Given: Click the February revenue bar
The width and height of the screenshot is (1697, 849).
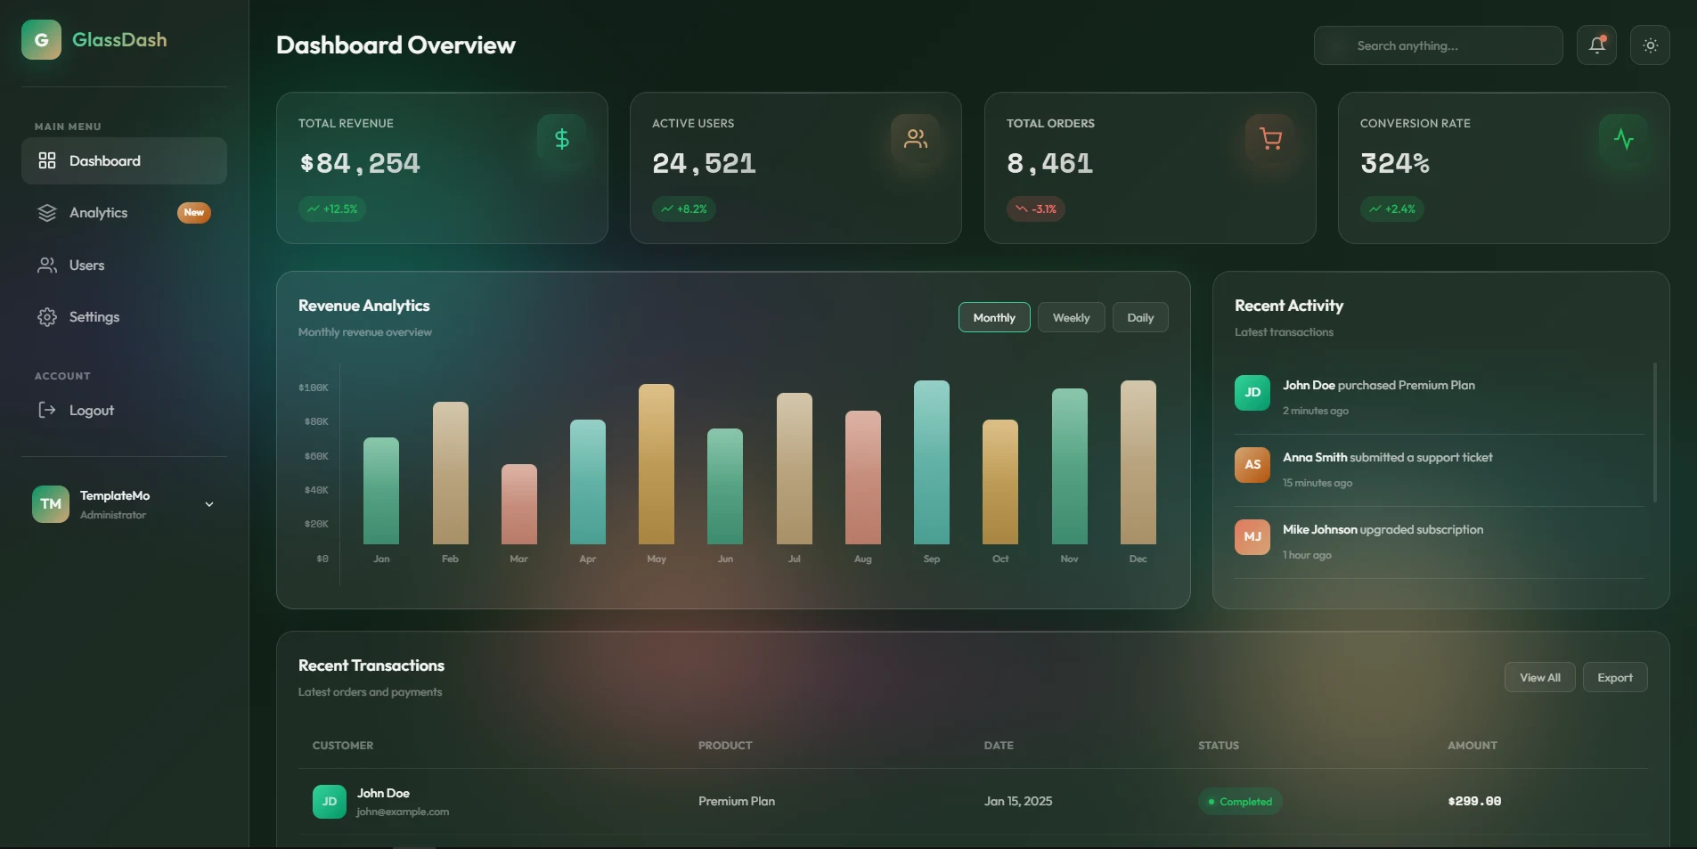Looking at the screenshot, I should (x=450, y=473).
